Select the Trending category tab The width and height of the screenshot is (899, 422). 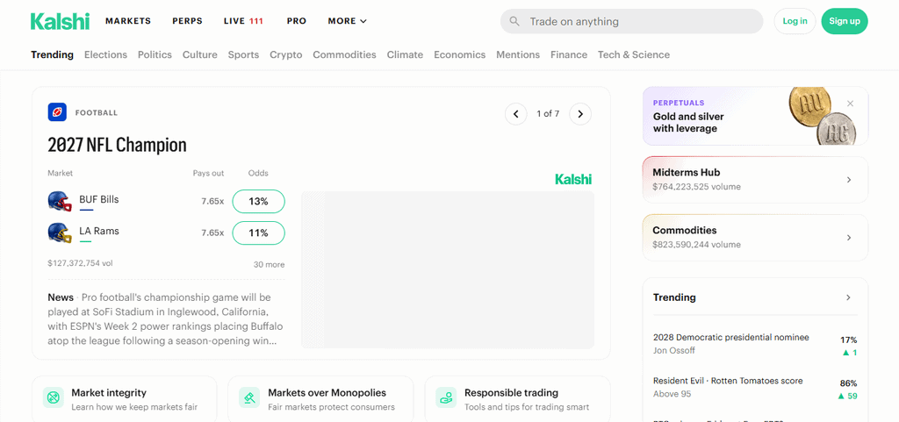pyautogui.click(x=52, y=55)
